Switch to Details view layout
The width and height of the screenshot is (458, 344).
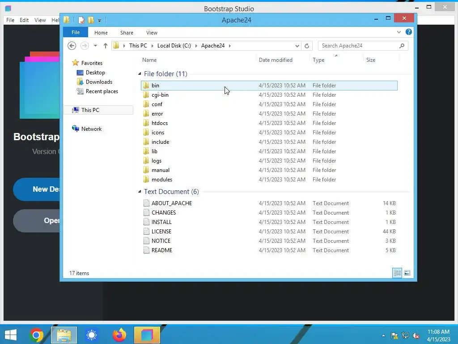coord(397,273)
